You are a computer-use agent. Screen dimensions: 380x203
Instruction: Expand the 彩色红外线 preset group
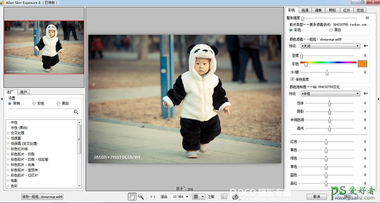tap(8, 149)
